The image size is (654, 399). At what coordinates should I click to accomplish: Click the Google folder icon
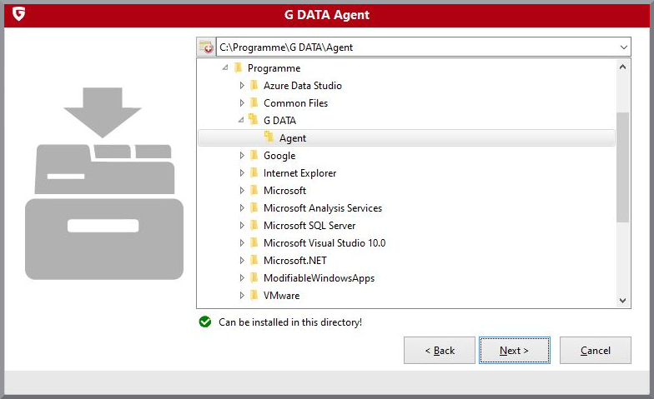(x=254, y=155)
